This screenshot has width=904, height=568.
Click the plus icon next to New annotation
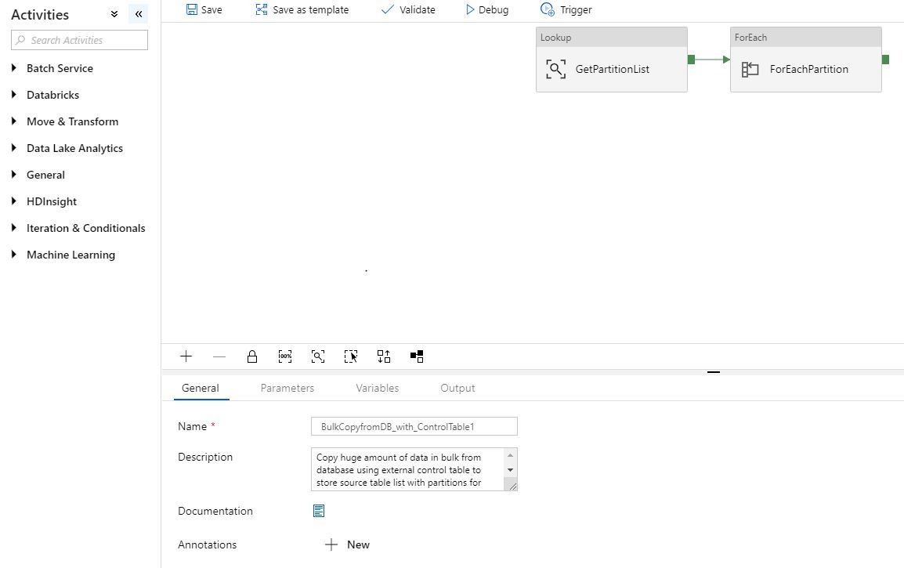[x=331, y=545]
